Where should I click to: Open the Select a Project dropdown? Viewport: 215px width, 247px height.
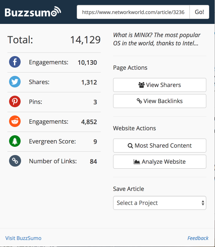click(160, 203)
